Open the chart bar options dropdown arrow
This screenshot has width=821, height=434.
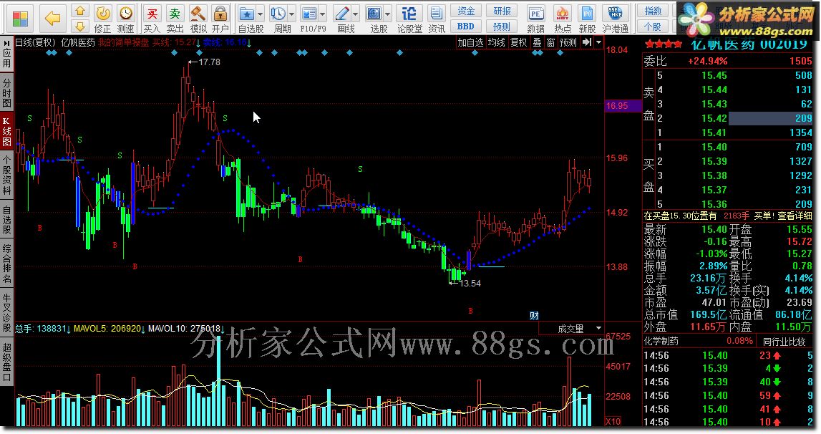tap(598, 42)
